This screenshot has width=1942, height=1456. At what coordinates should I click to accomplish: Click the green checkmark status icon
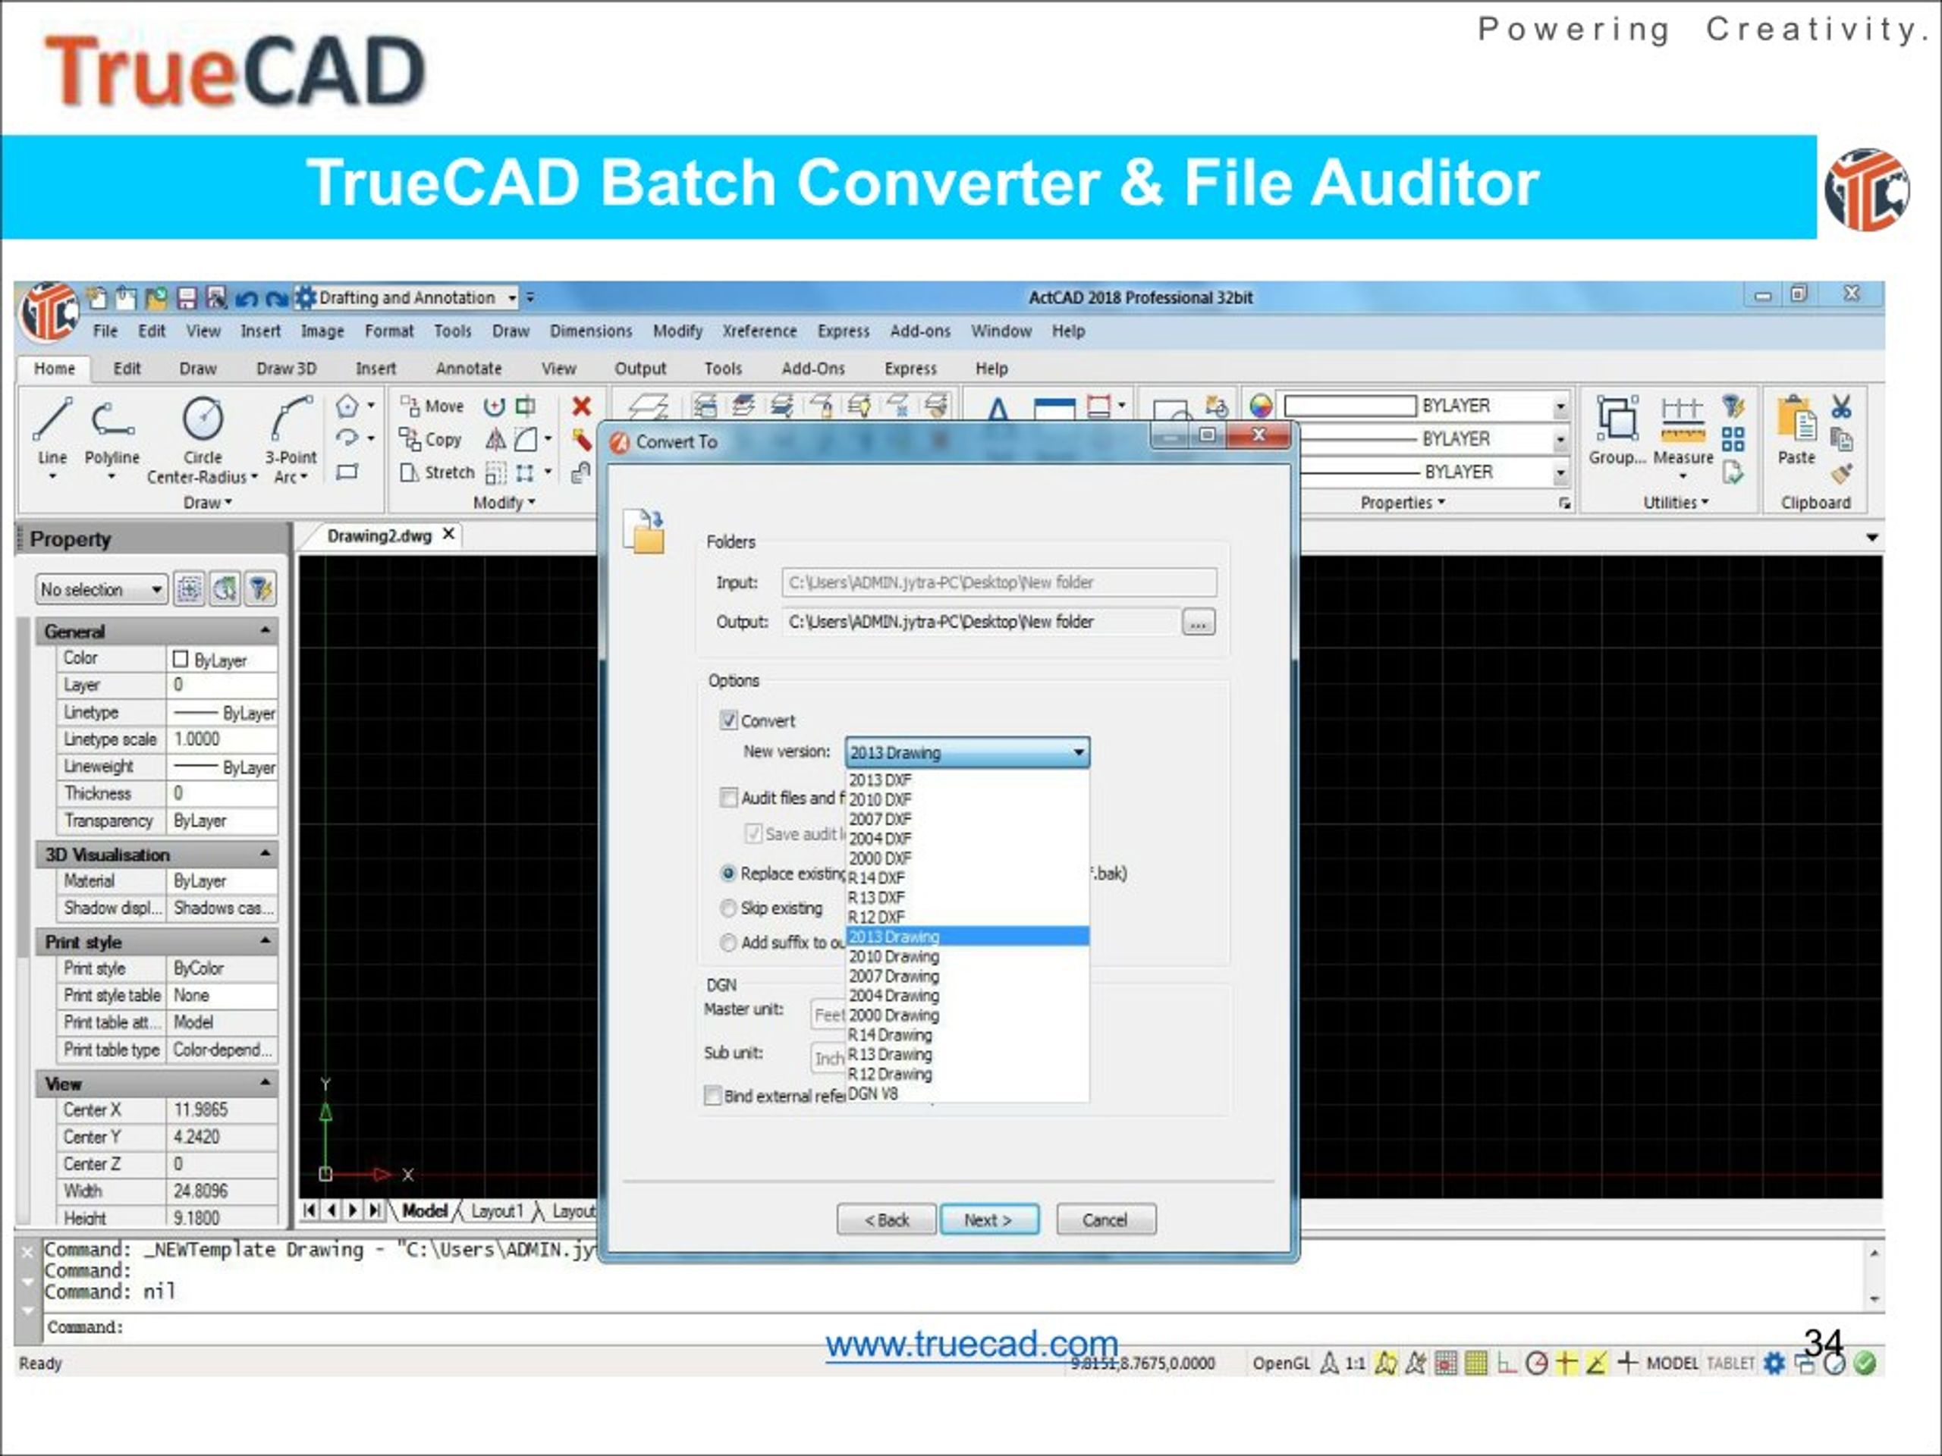[1865, 1363]
